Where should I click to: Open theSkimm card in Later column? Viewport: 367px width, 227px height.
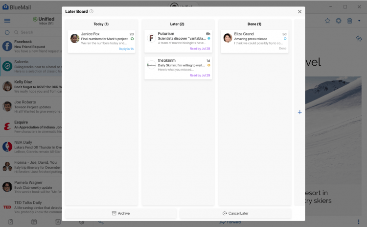pos(178,68)
